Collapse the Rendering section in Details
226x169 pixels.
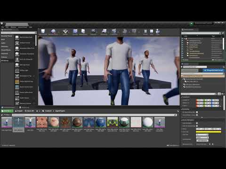coord(182,109)
